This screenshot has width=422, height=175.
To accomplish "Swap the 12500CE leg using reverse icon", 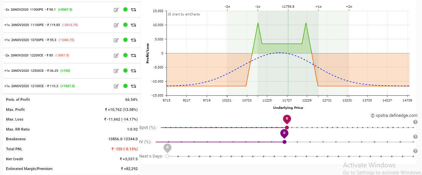I will (x=133, y=71).
